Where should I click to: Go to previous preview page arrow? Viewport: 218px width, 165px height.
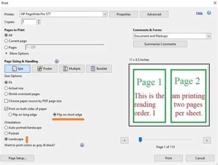pyautogui.click(x=124, y=140)
